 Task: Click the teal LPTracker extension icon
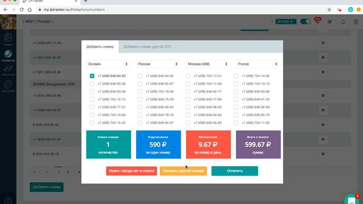(351, 10)
